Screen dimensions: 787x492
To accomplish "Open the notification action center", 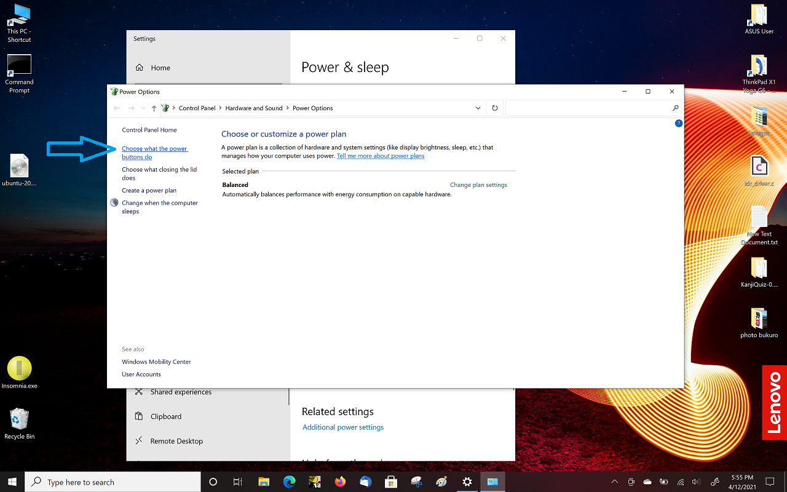I will coord(770,482).
